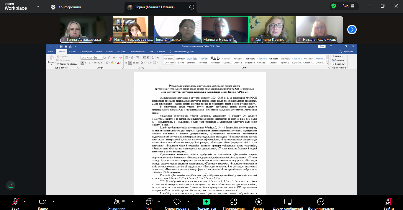Click the green shield security icon
This screenshot has height=210, width=403.
click(x=334, y=6)
